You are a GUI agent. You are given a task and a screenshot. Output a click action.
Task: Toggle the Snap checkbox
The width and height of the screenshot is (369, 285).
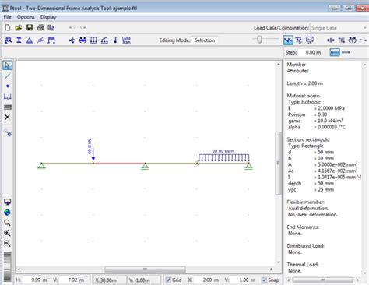tap(264, 280)
